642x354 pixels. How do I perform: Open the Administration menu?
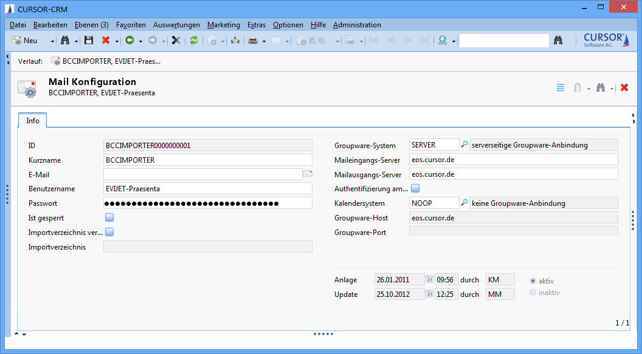pos(357,25)
